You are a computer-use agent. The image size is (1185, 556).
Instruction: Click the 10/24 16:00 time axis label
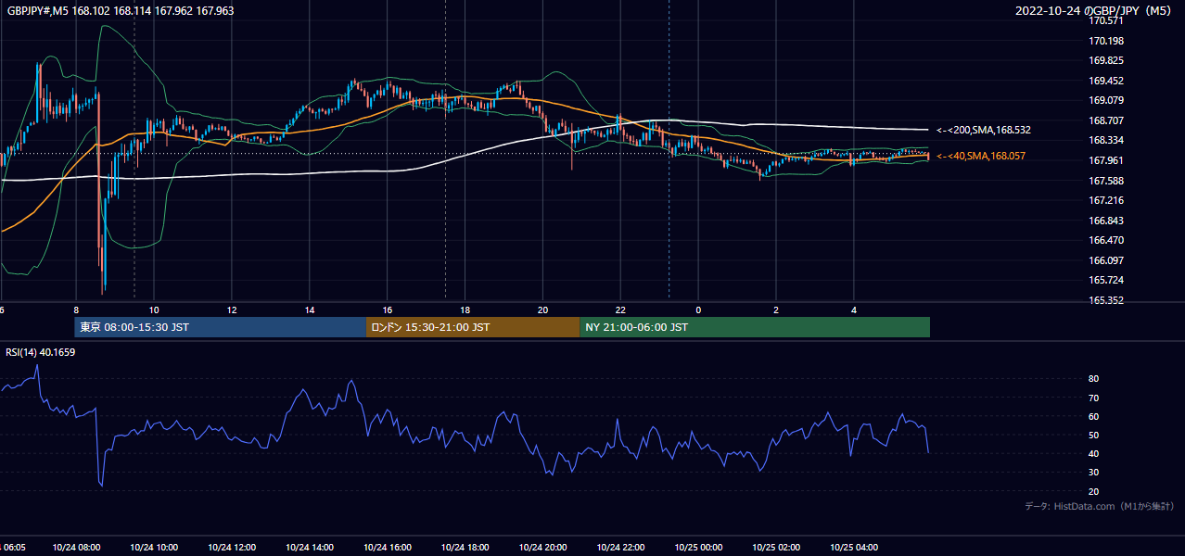coord(388,548)
